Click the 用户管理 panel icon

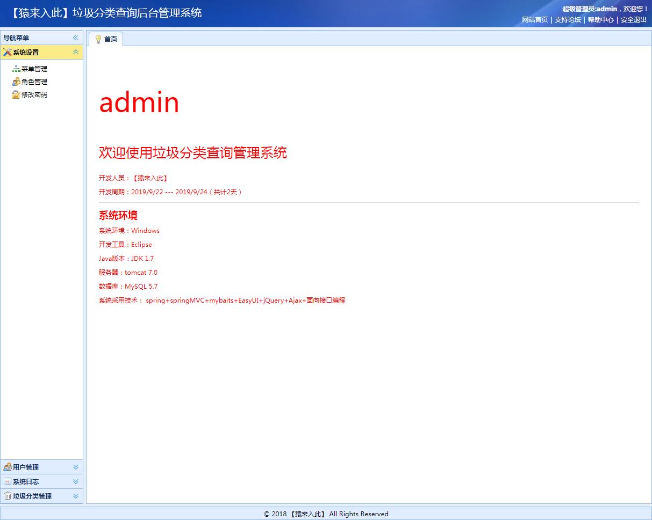[9, 467]
